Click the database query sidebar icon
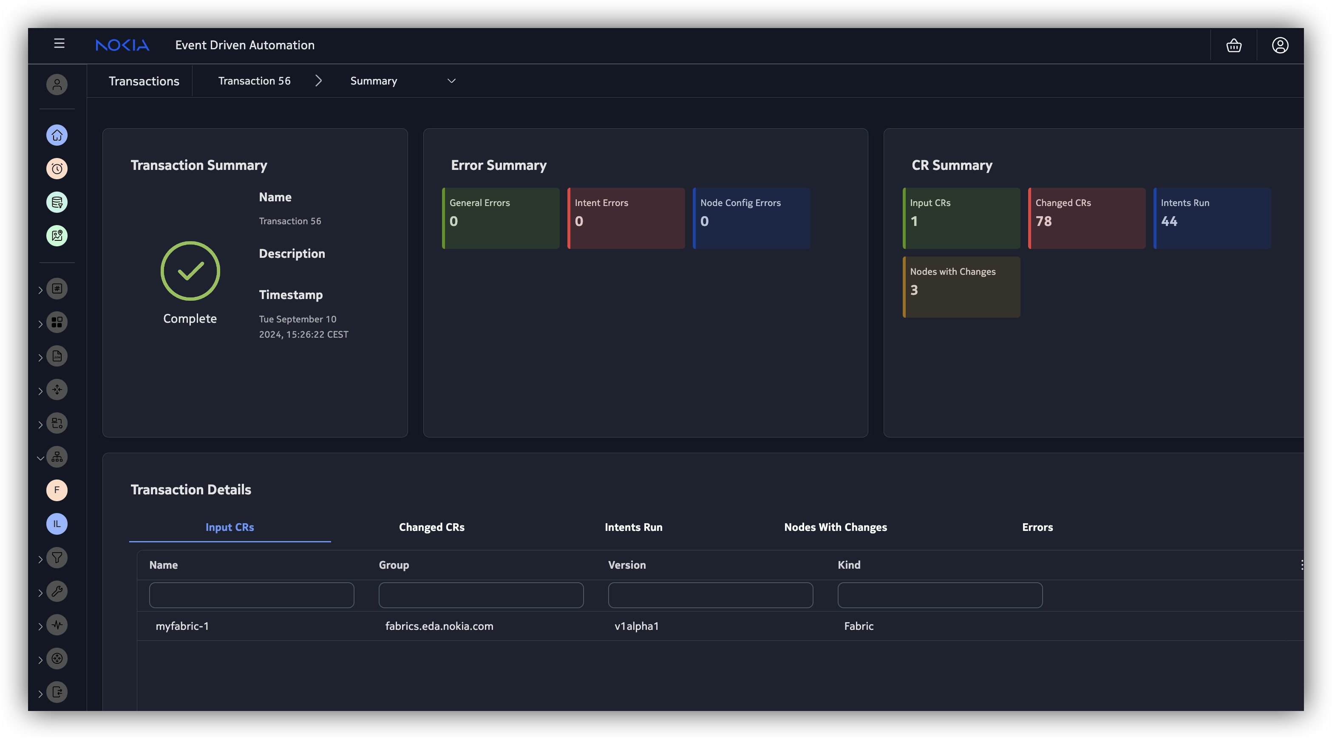 [x=57, y=203]
